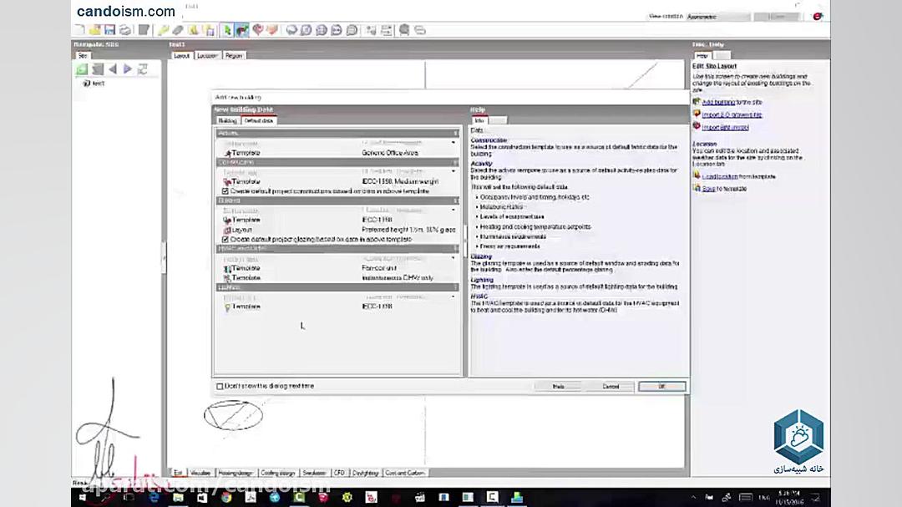Open the Windows Start menu

point(82,497)
